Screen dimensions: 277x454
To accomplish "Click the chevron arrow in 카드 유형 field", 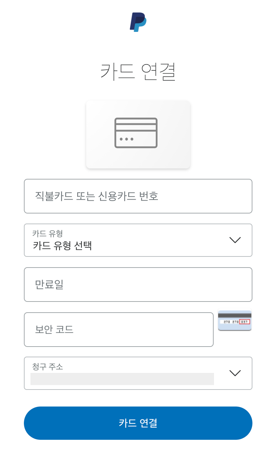I will tap(235, 240).
